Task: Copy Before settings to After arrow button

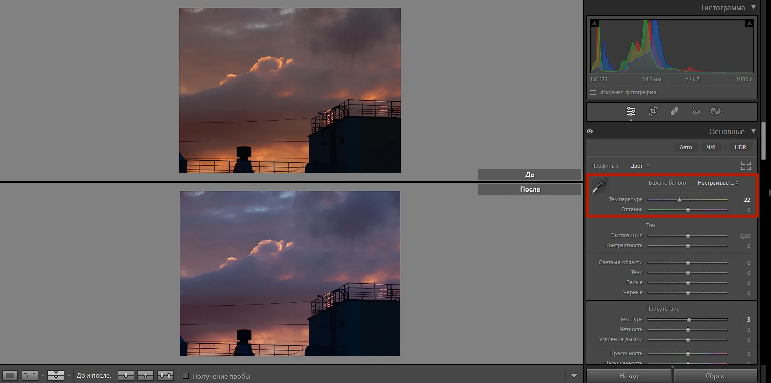Action: [126, 376]
